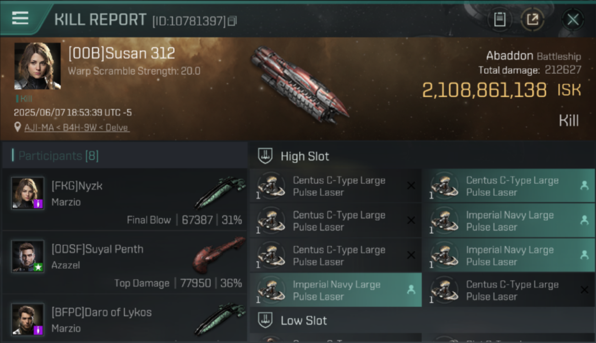
Task: Open Nyzk's participant portrait
Action: 28,193
